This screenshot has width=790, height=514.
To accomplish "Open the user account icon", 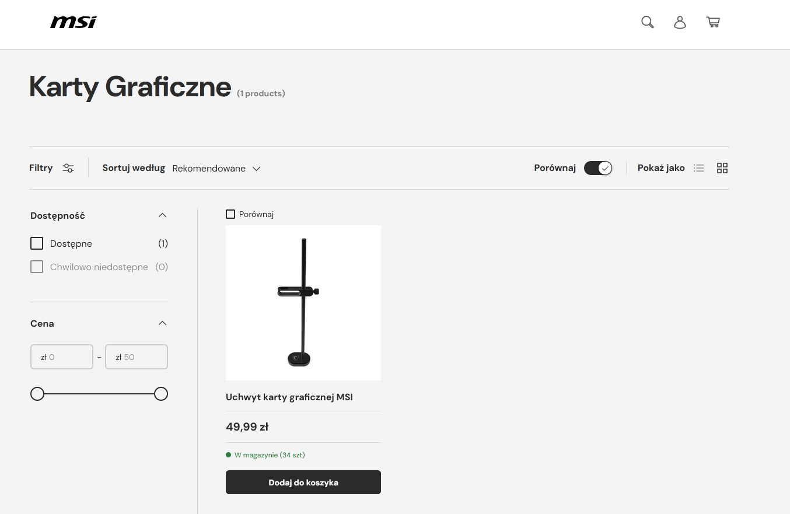I will (680, 22).
